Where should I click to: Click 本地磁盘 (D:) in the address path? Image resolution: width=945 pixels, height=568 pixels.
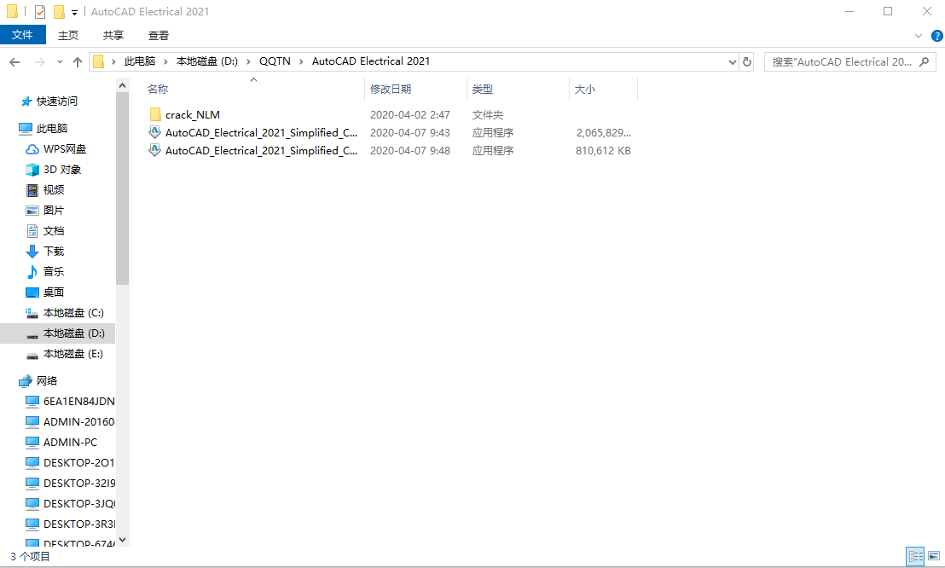pyautogui.click(x=206, y=61)
